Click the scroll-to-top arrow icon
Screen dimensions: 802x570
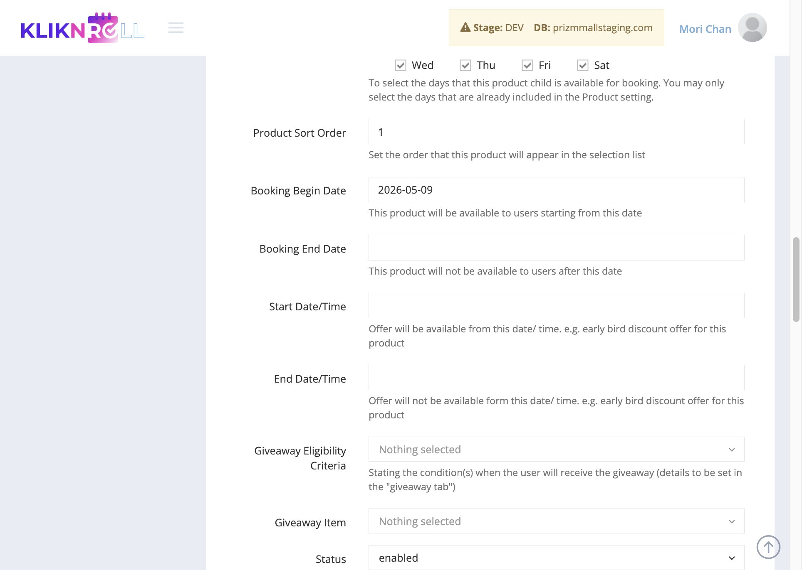pyautogui.click(x=768, y=547)
